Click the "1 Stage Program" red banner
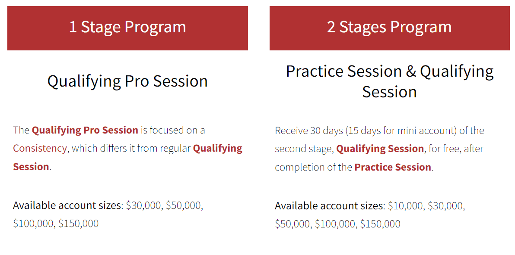The height and width of the screenshot is (255, 515). 127,28
